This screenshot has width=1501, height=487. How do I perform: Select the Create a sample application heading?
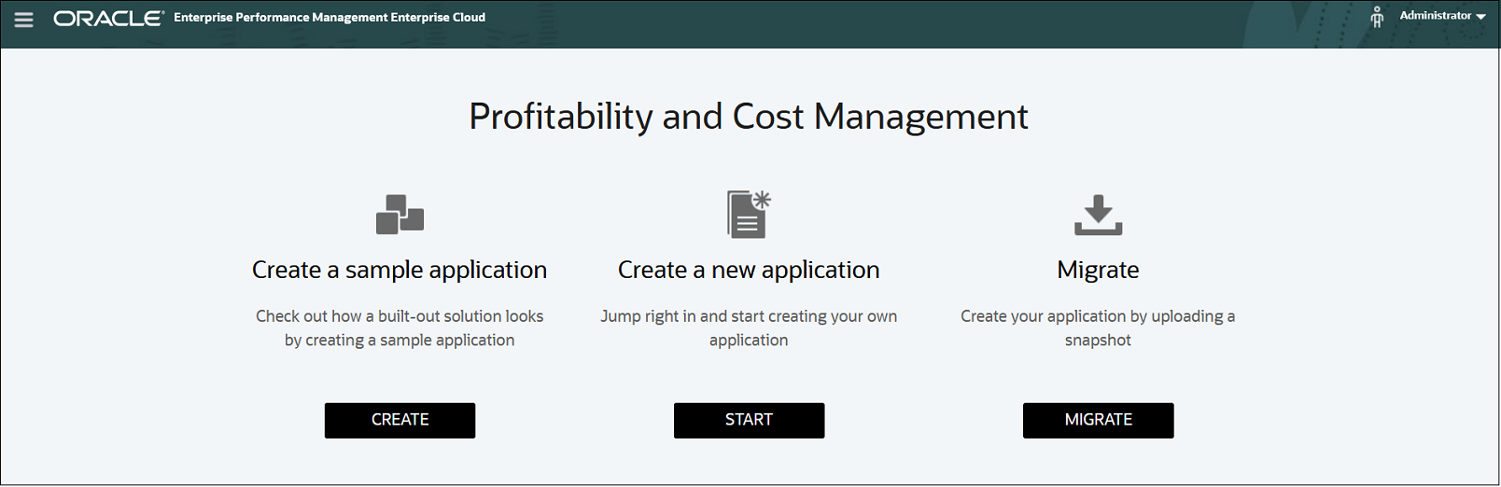pos(400,270)
